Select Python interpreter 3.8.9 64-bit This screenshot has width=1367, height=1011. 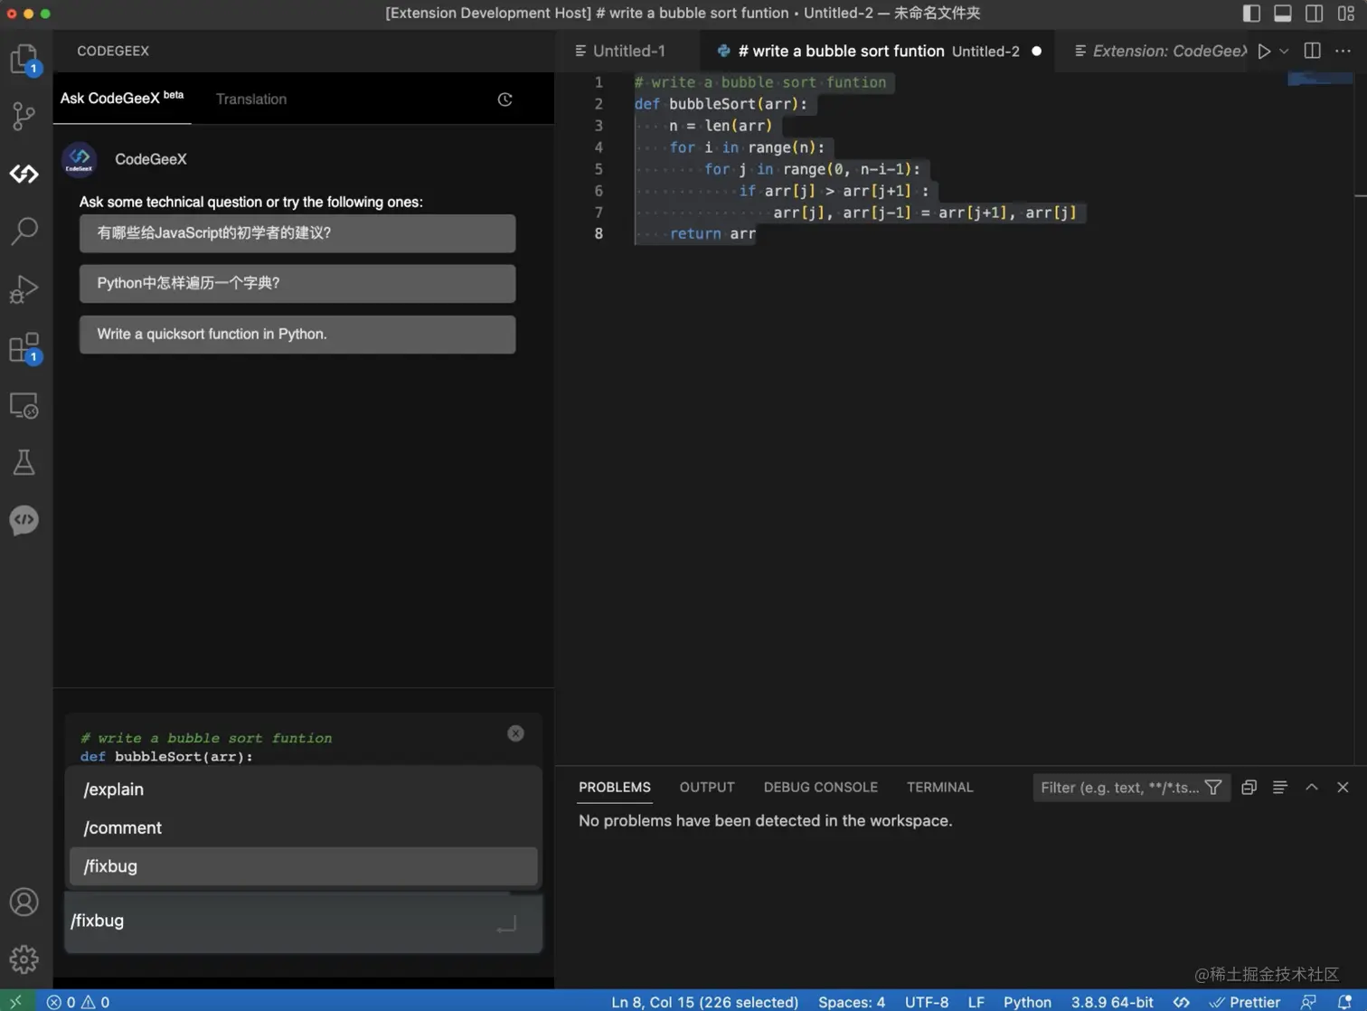tap(1112, 1002)
